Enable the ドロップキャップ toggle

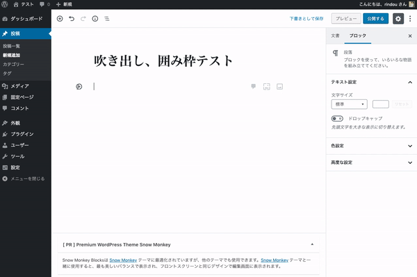[x=337, y=119]
